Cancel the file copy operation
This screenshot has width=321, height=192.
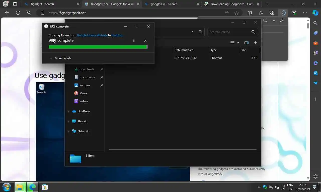click(x=145, y=40)
